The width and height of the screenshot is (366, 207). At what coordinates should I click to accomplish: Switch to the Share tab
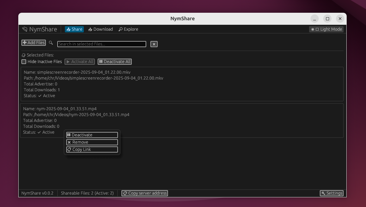coord(74,29)
